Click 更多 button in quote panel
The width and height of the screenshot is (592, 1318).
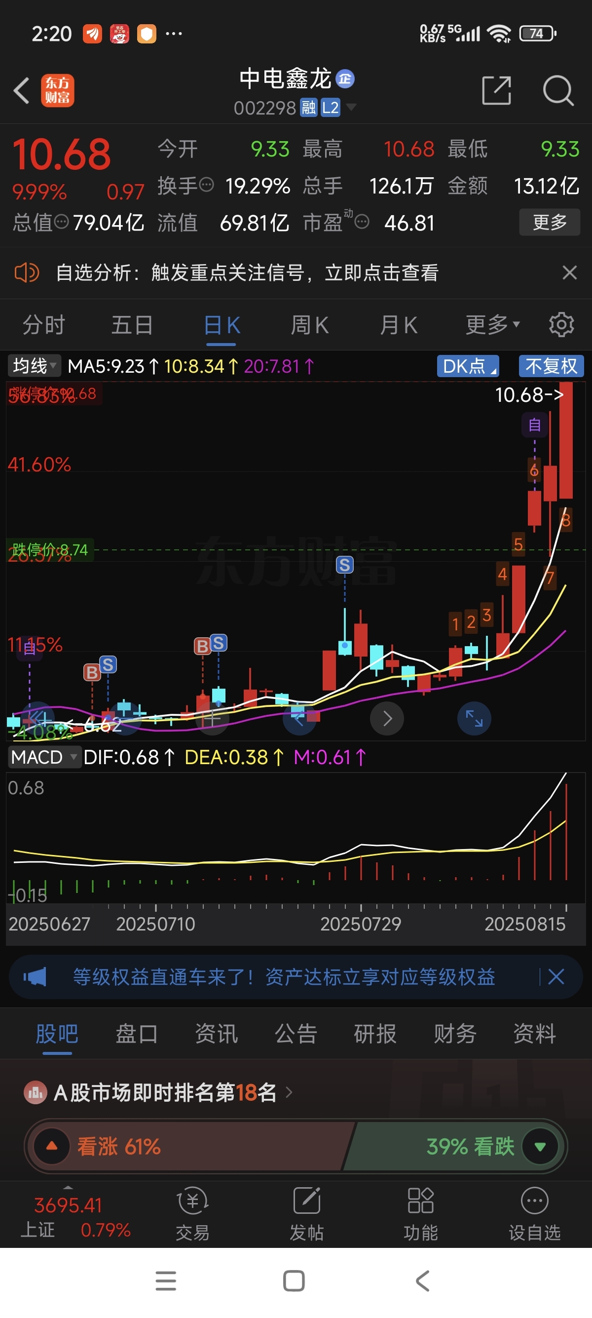tap(550, 222)
